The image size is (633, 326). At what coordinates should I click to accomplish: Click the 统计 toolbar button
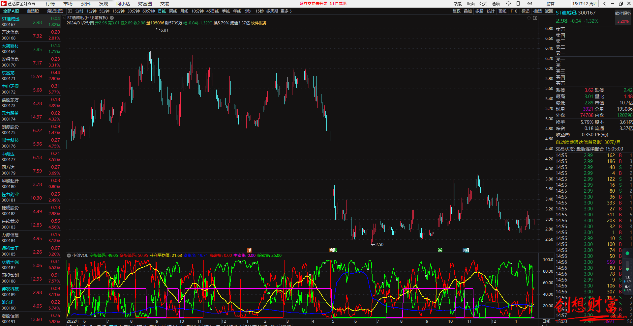click(491, 11)
